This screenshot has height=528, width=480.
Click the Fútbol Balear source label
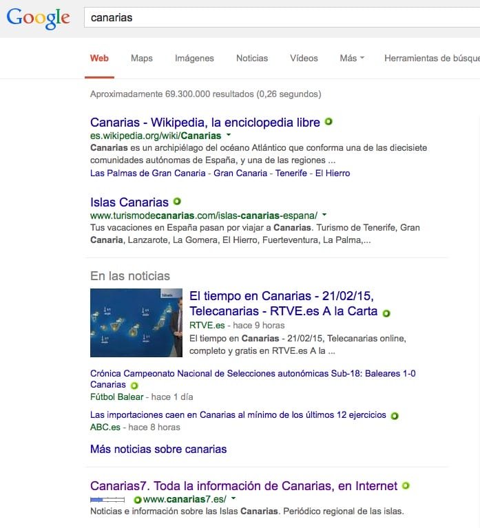click(117, 397)
